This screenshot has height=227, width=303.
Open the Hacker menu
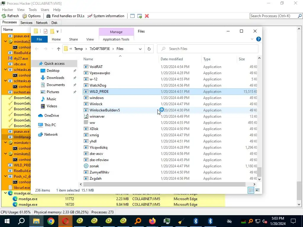coord(7,10)
